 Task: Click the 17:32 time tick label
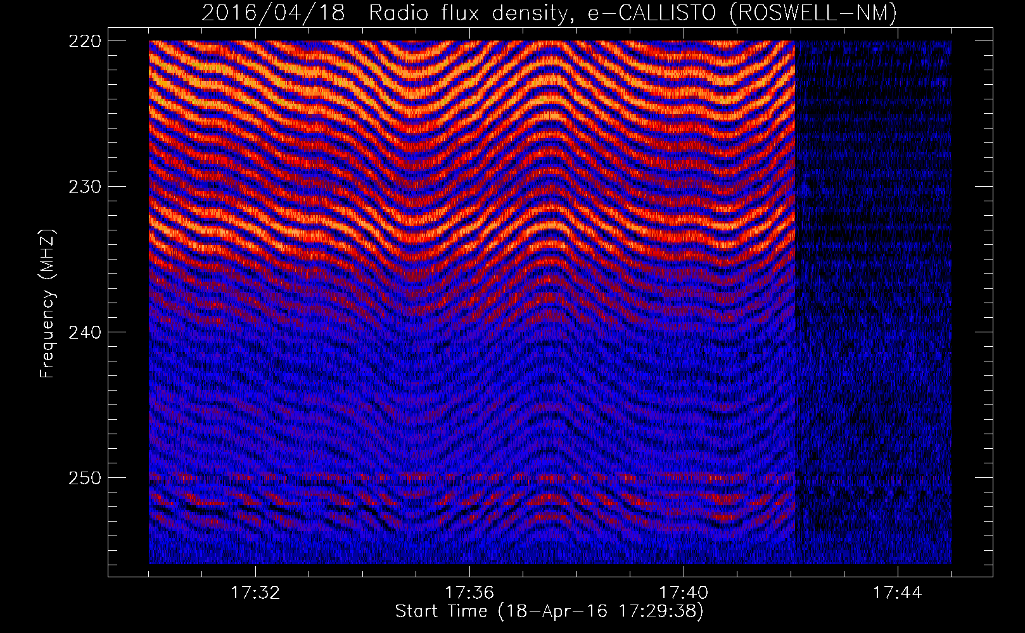(x=255, y=593)
